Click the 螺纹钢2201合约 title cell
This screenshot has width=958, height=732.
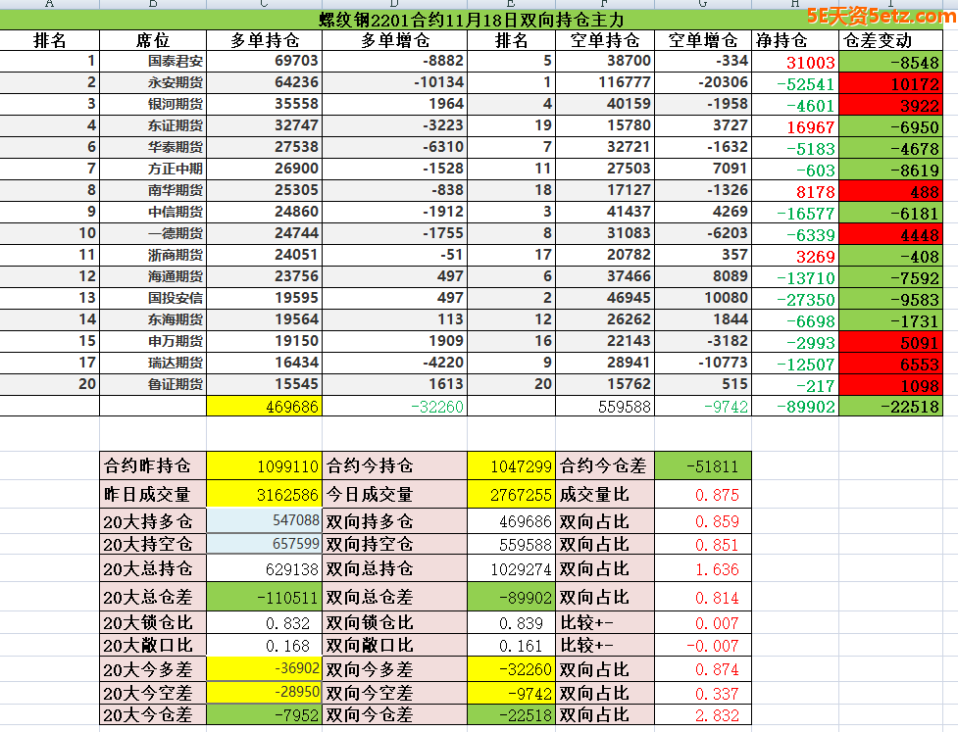[x=471, y=20]
